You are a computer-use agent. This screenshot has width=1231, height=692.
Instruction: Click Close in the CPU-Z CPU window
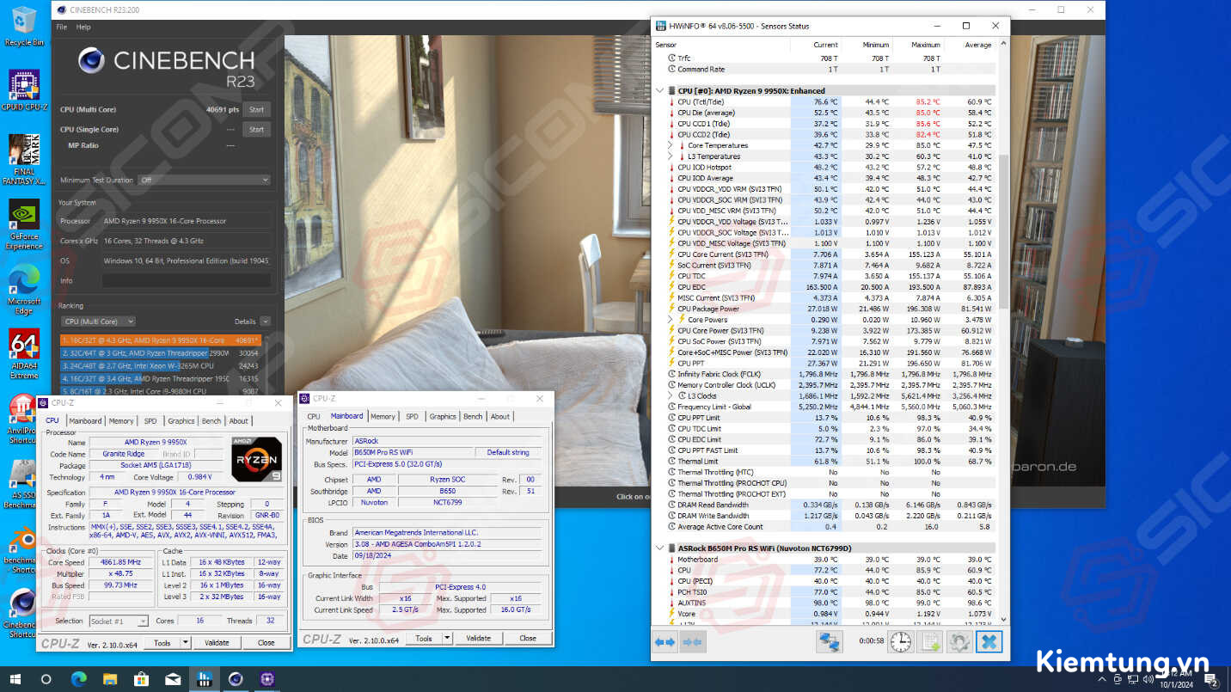tap(266, 642)
